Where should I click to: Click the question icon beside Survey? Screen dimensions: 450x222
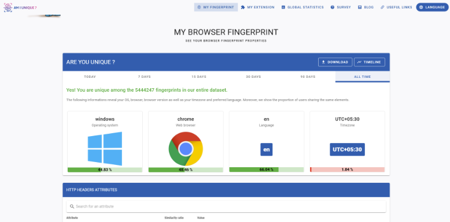(333, 7)
